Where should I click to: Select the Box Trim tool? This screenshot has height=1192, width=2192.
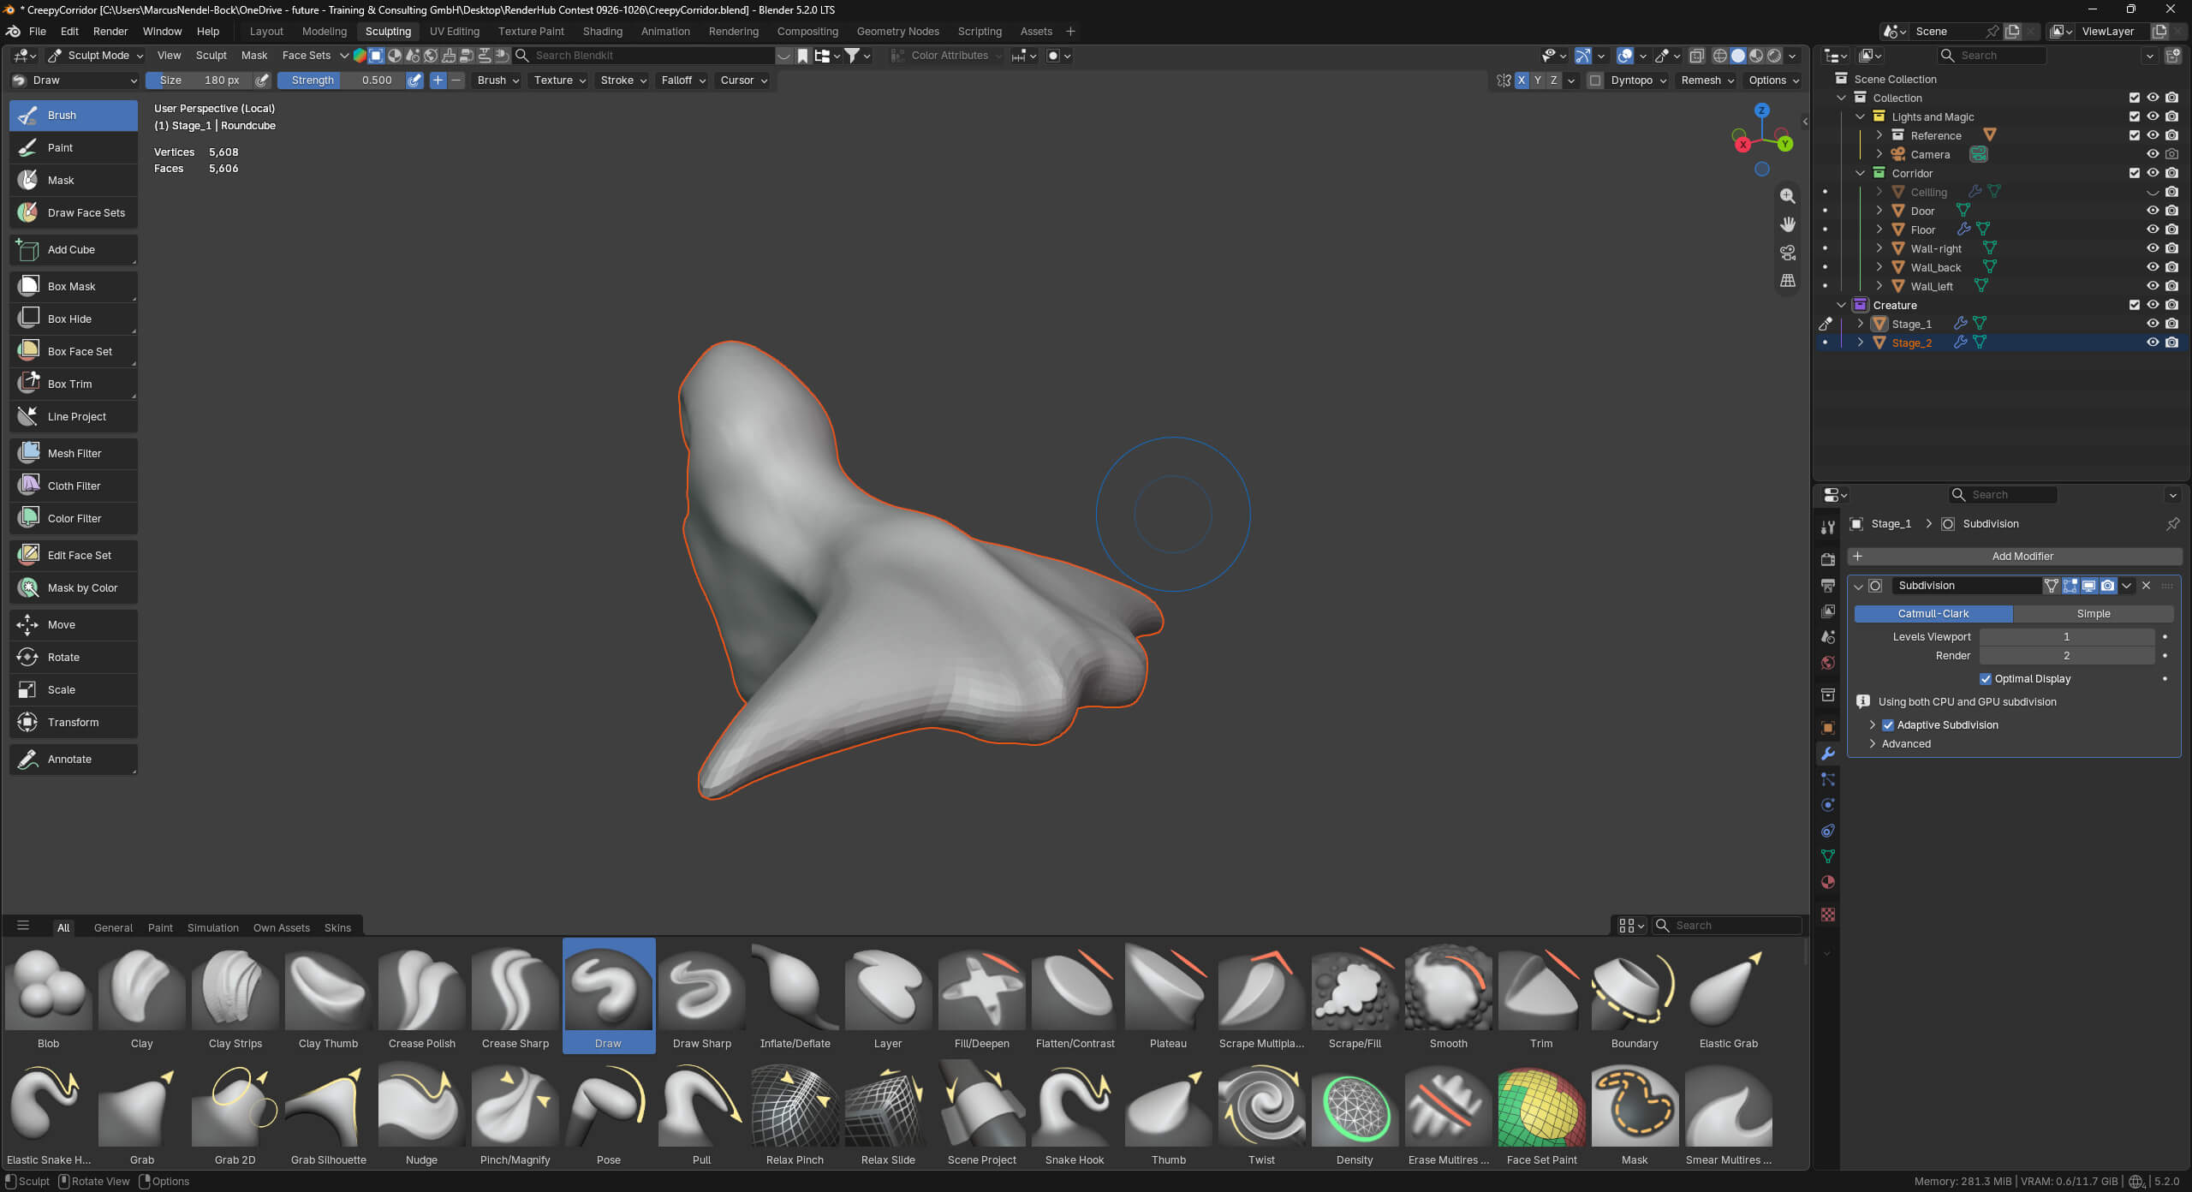click(x=74, y=384)
